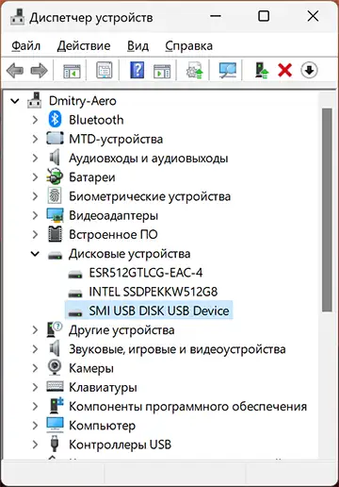This screenshot has height=487, width=339.
Task: Open the Вид menu
Action: tap(137, 46)
